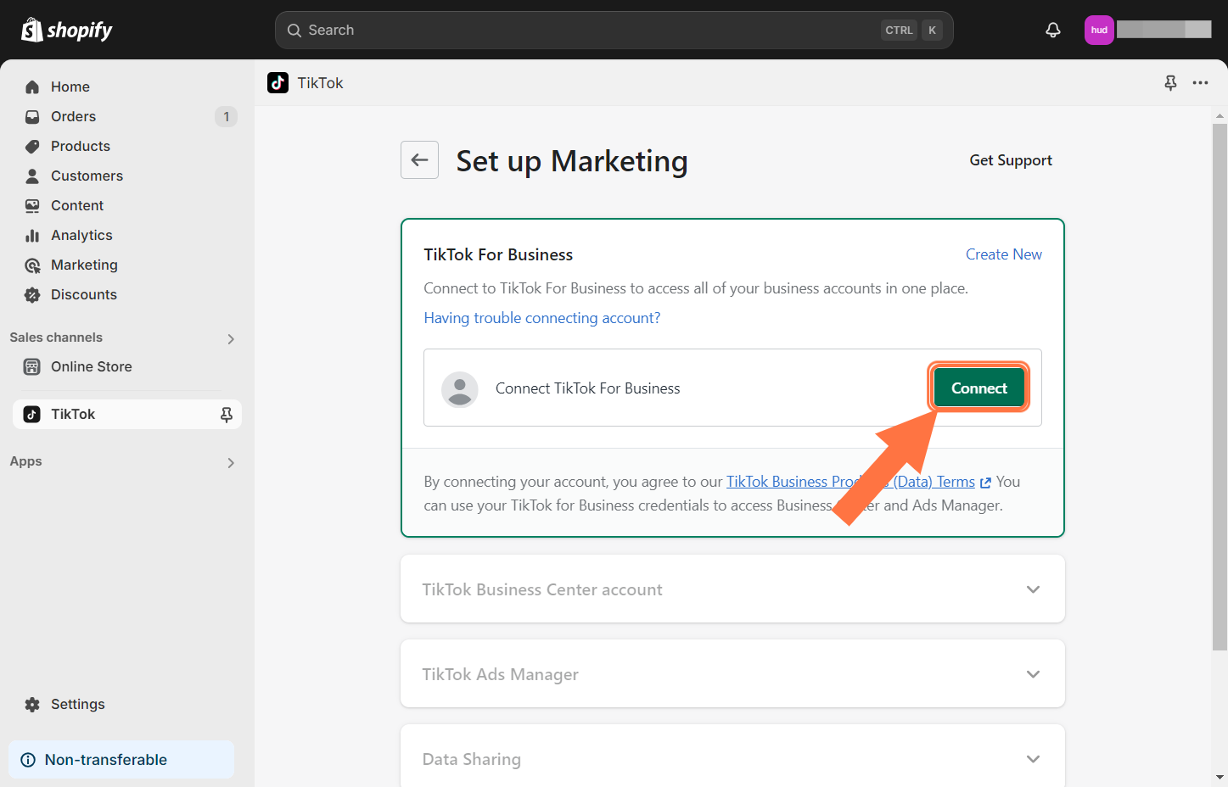
Task: Go to Analytics in the sidebar
Action: coord(81,235)
